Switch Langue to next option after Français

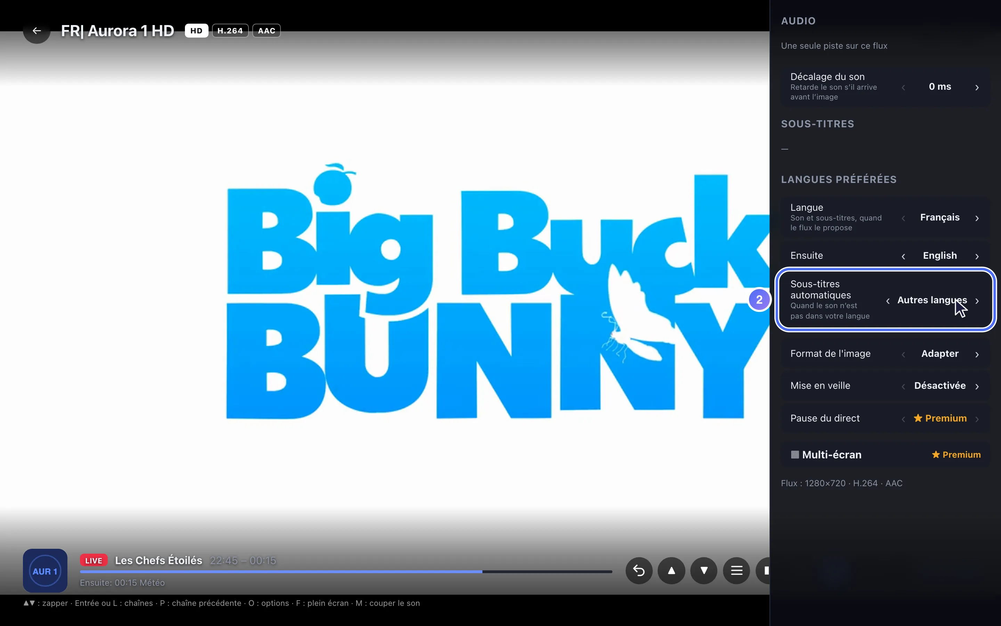click(x=977, y=218)
